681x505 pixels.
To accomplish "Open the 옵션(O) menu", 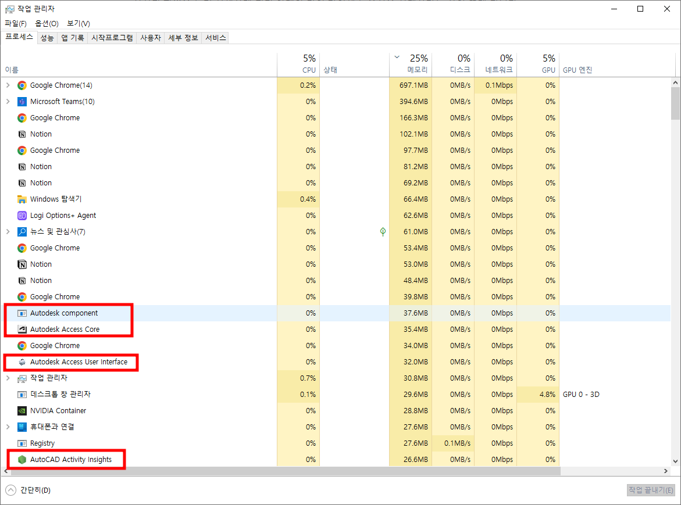I will 47,23.
